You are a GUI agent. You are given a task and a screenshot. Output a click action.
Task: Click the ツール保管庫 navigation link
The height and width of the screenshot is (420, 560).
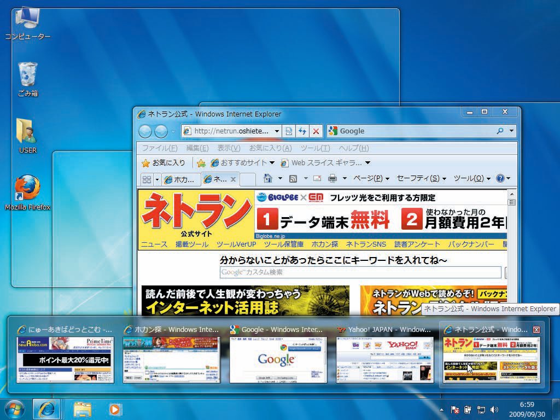coord(284,244)
